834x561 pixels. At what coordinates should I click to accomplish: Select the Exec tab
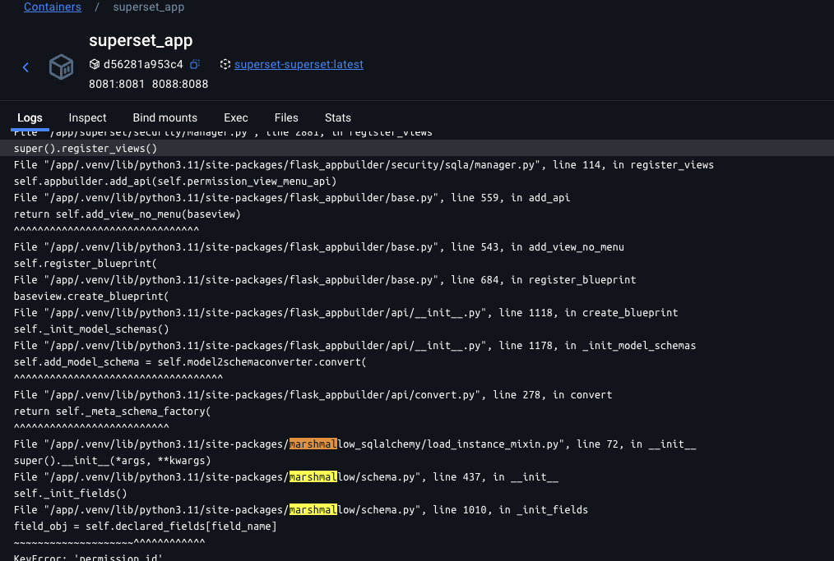click(236, 117)
